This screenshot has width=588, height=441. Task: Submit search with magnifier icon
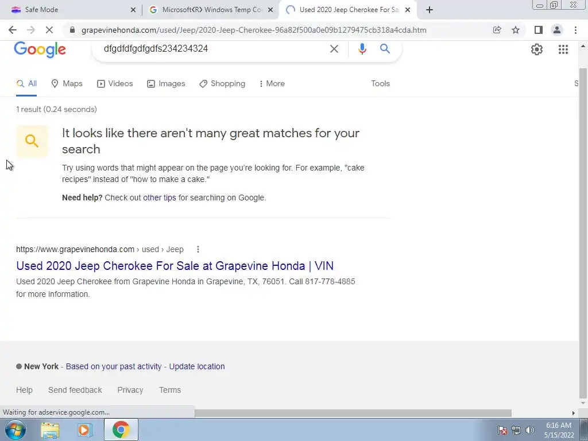click(385, 48)
